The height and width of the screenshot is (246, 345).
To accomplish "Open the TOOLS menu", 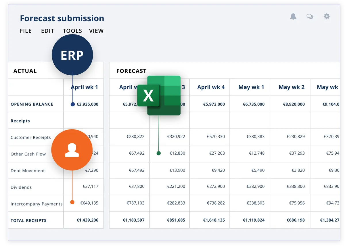I will coord(72,31).
